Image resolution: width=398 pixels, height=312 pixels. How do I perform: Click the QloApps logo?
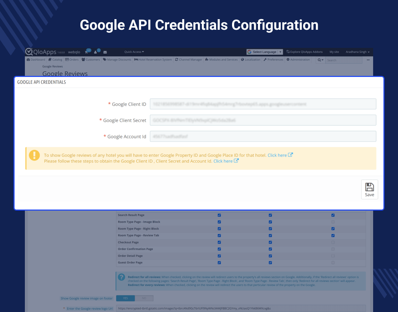pyautogui.click(x=41, y=52)
